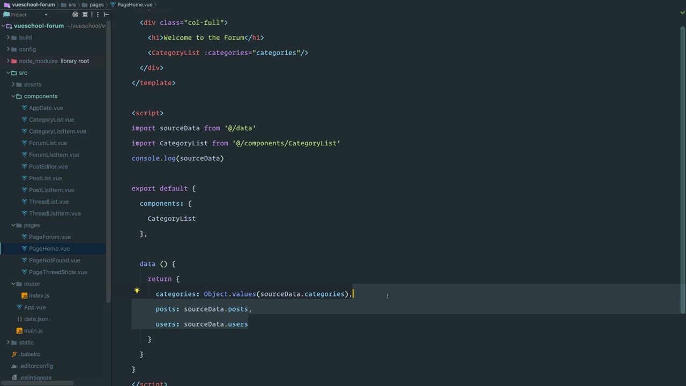Collapse the router folder
Image resolution: width=686 pixels, height=386 pixels.
coord(13,284)
